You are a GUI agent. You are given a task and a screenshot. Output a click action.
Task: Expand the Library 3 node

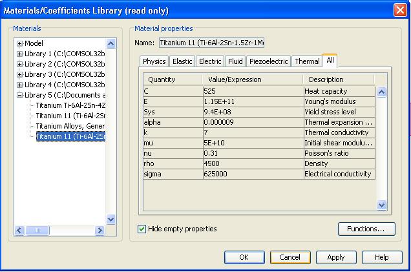click(x=19, y=75)
